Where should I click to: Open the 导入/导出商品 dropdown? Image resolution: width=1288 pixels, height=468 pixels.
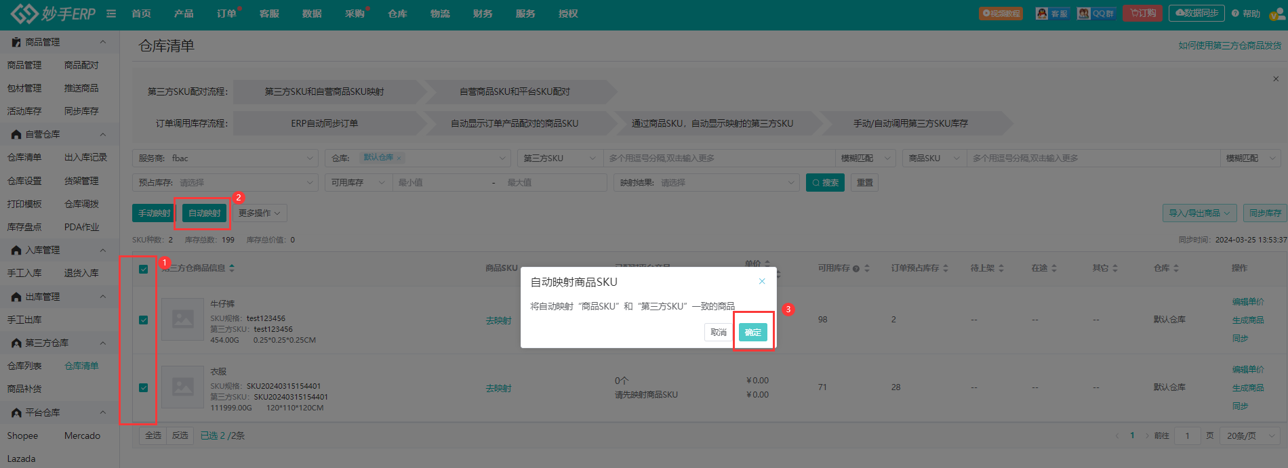[1200, 213]
